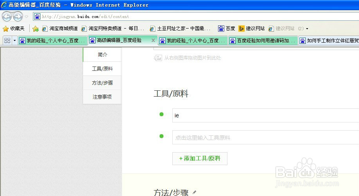This screenshot has height=196, width=359.
Task: Open 淘宝网特卖频道 favorite link
Action: tap(113, 28)
